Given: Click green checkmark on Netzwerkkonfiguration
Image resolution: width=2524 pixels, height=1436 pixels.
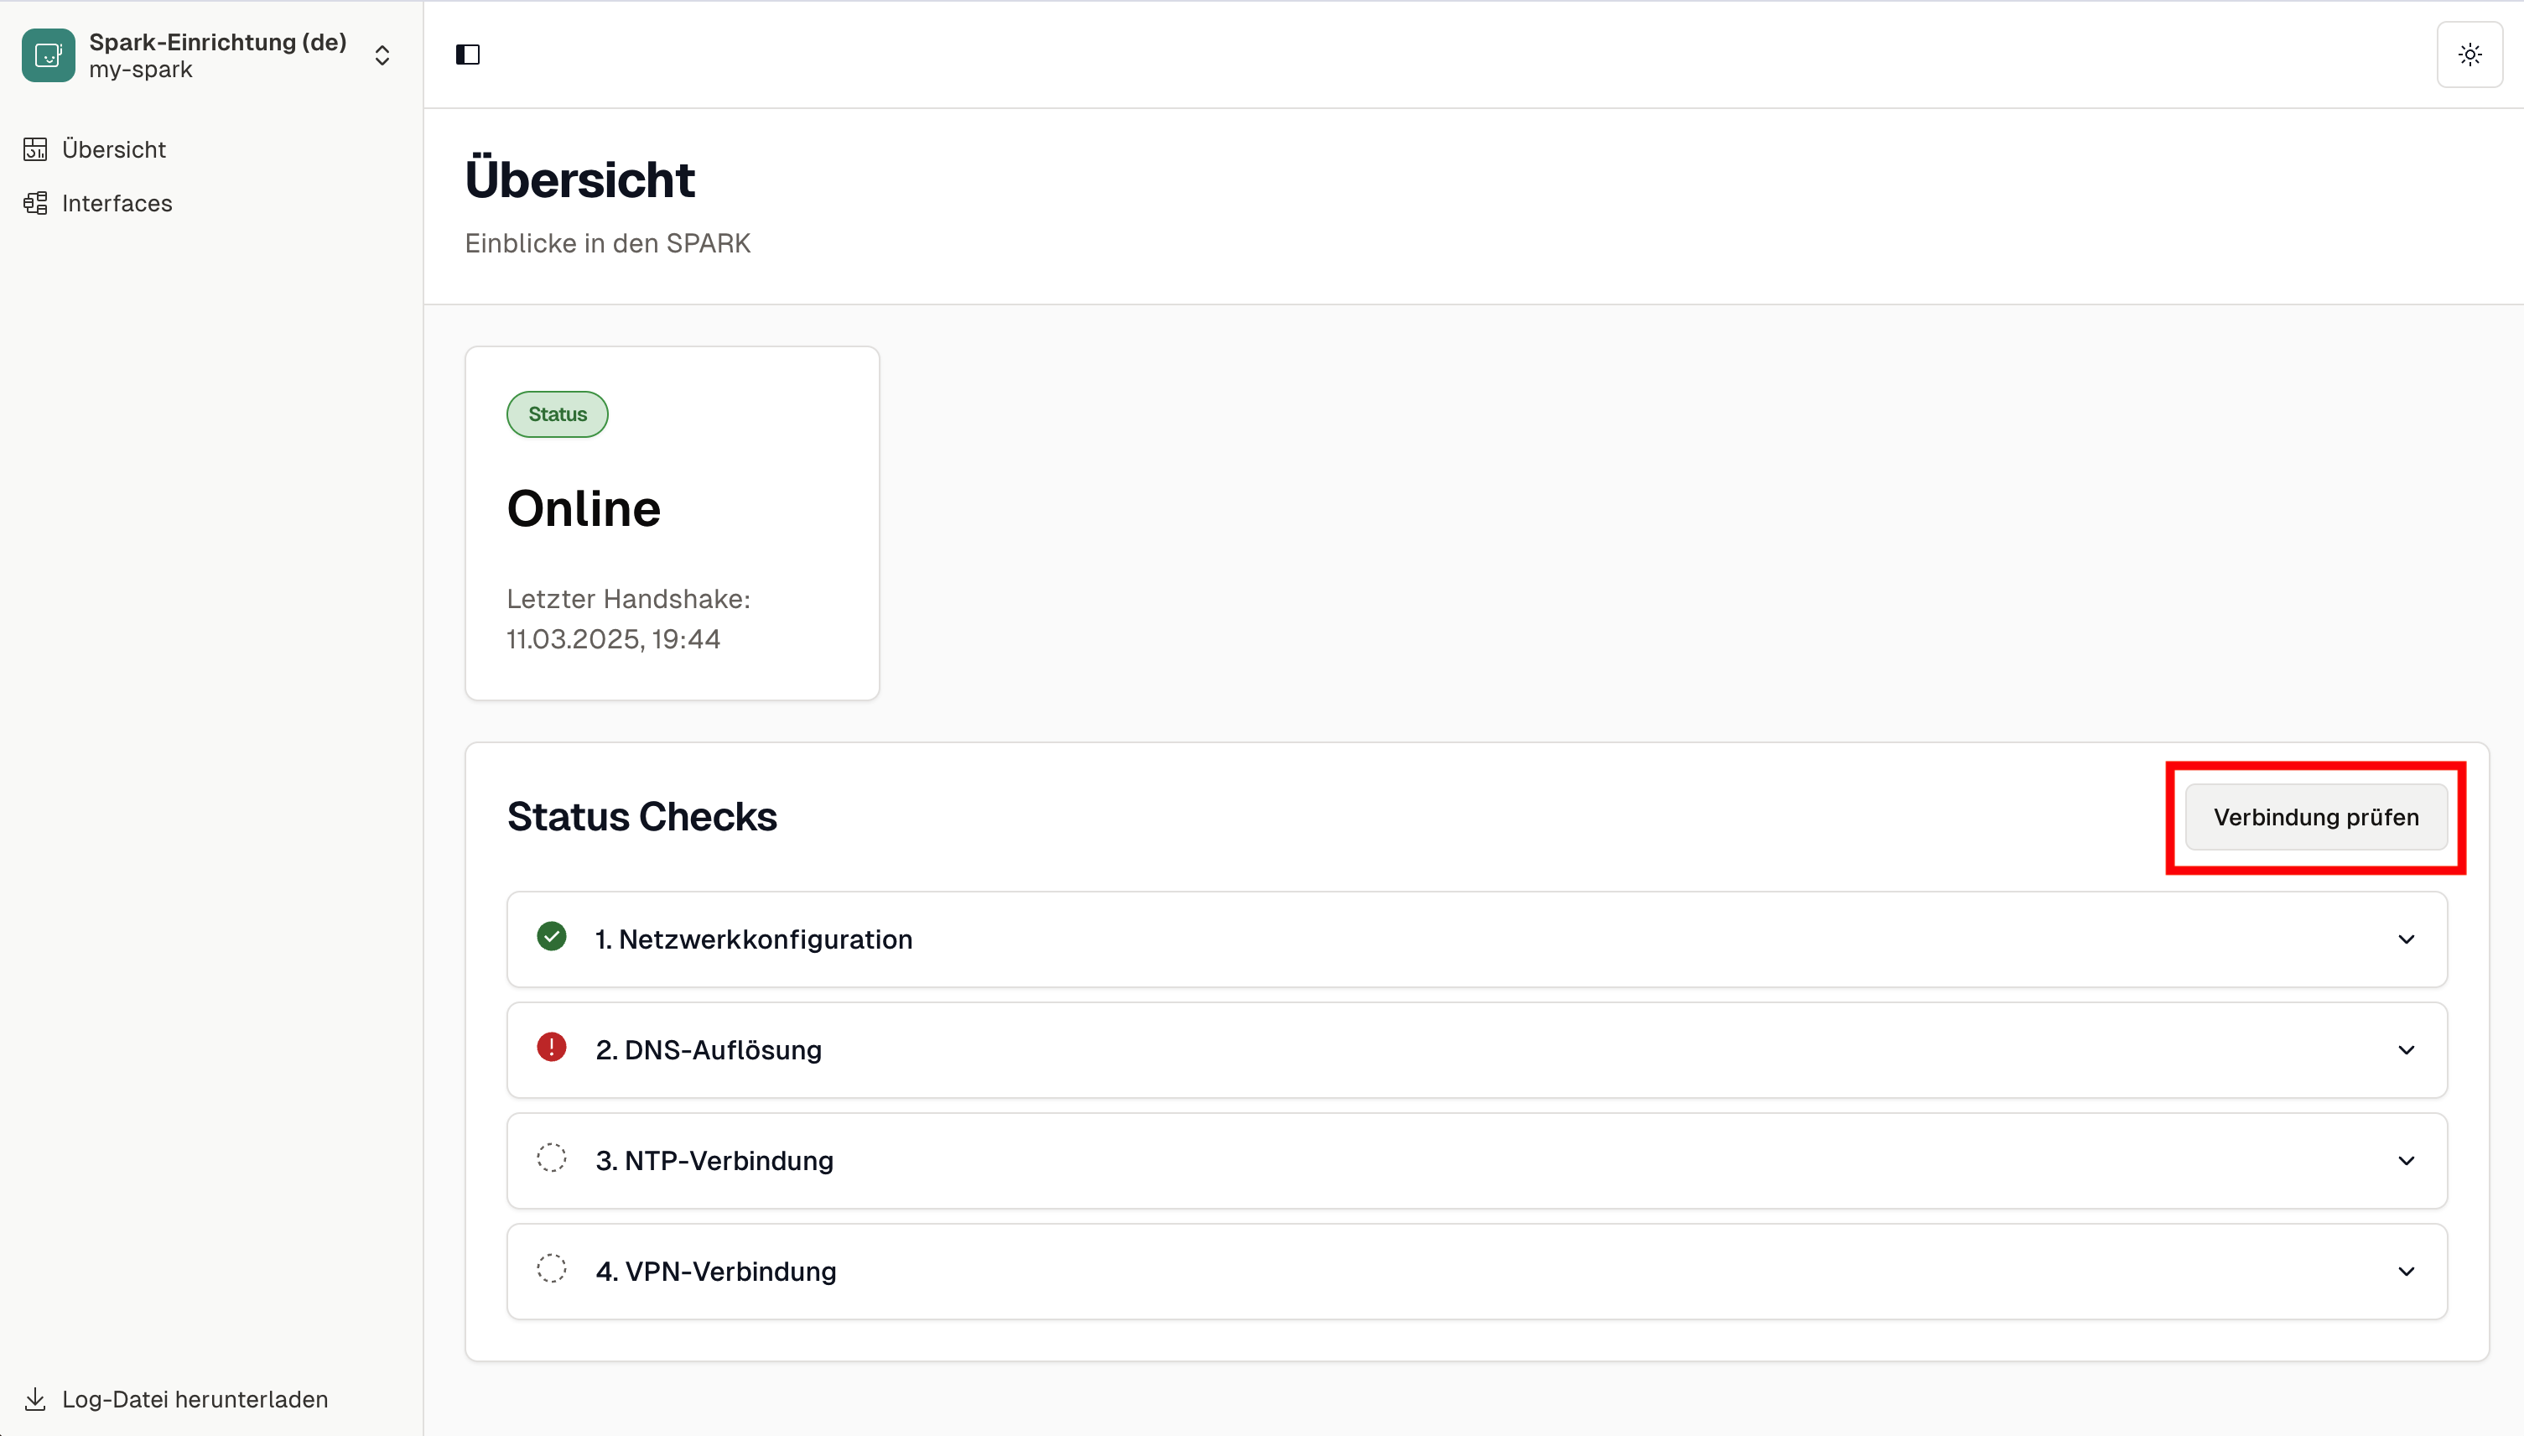Looking at the screenshot, I should pyautogui.click(x=551, y=937).
